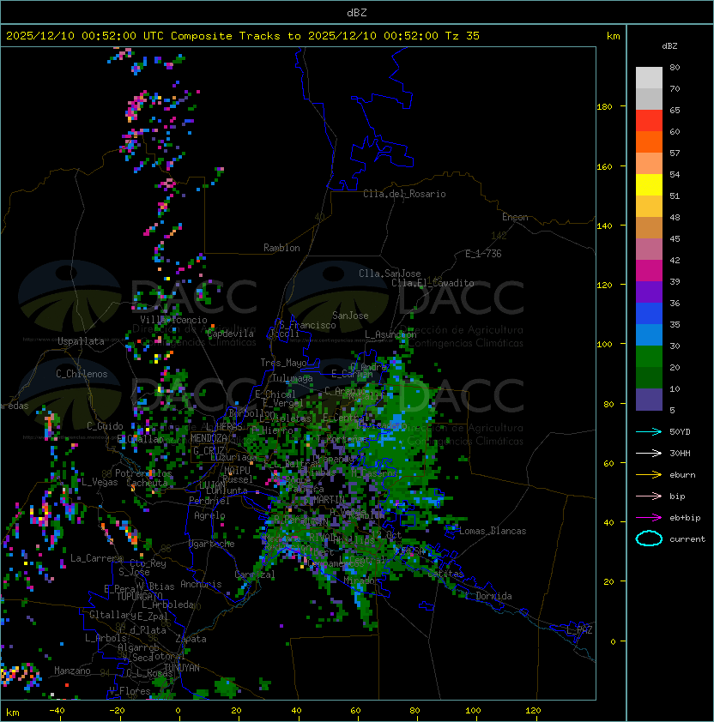Click the cyan 'current' ellipse symbol

(649, 538)
